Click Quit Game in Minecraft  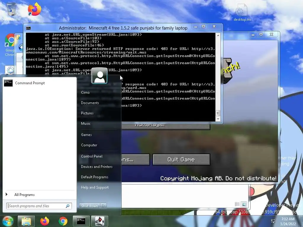coord(181,159)
